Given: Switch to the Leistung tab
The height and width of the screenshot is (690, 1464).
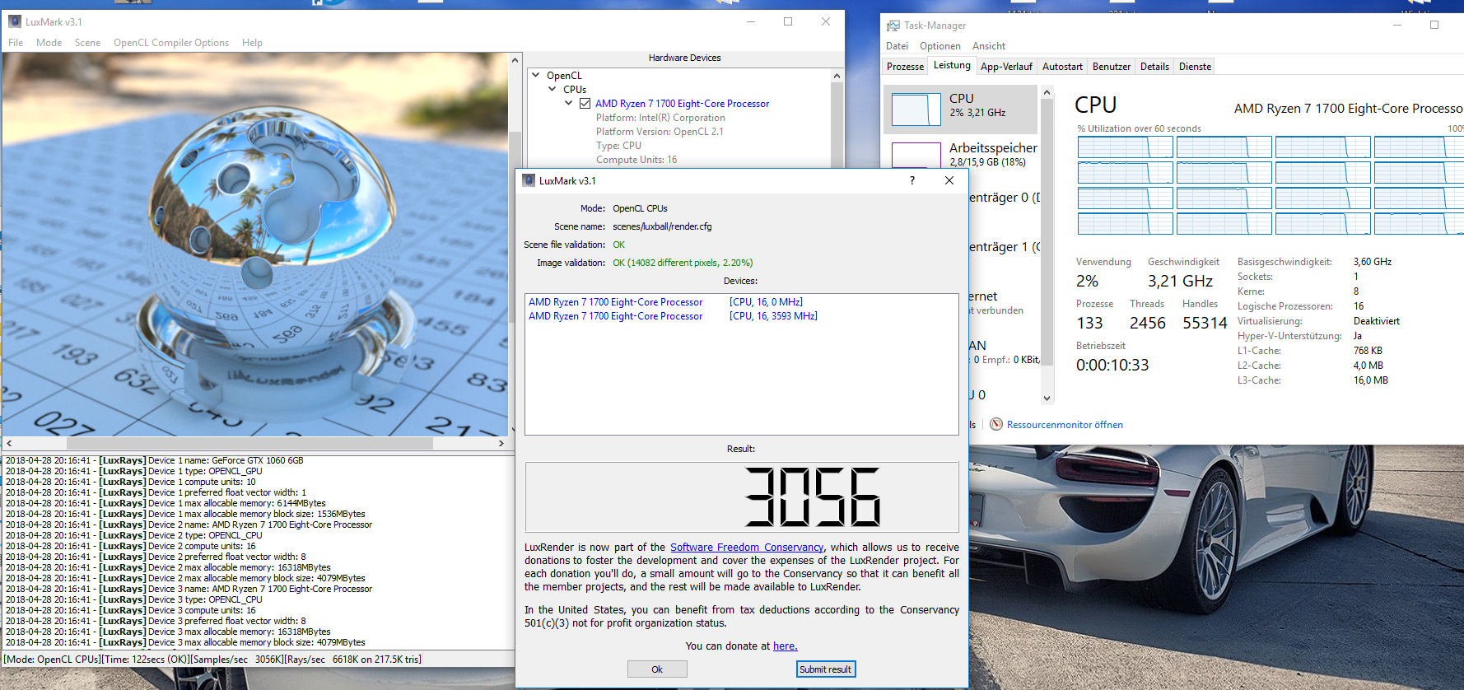Looking at the screenshot, I should click(x=952, y=66).
